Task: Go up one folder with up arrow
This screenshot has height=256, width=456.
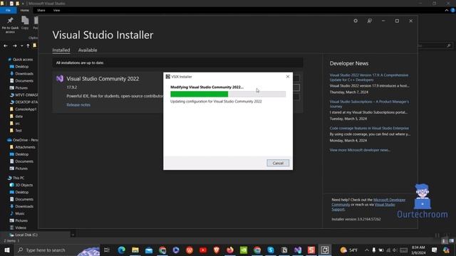Action: (28, 46)
